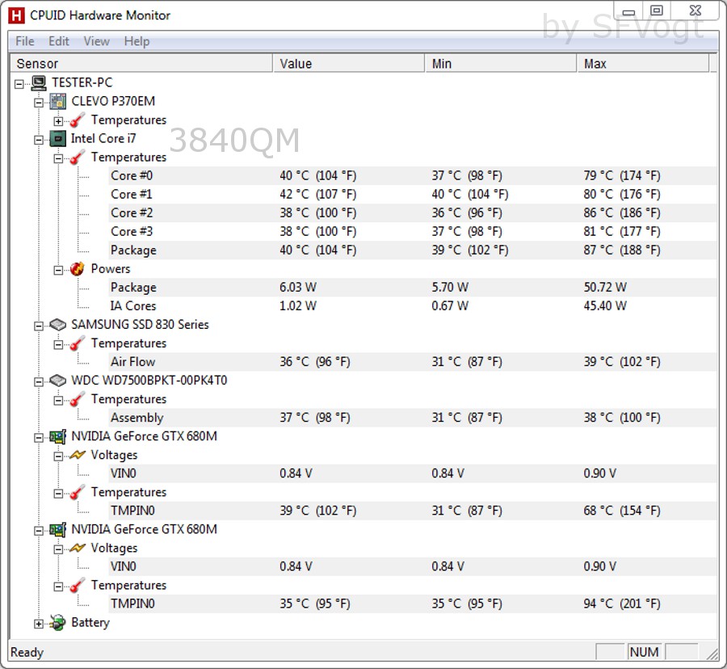Click the Battery icon
This screenshot has height=669, width=727.
pyautogui.click(x=58, y=623)
